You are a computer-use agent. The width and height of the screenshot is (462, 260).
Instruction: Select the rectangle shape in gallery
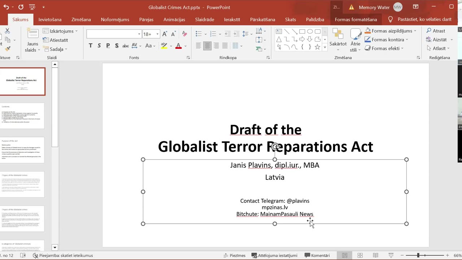coord(302,31)
